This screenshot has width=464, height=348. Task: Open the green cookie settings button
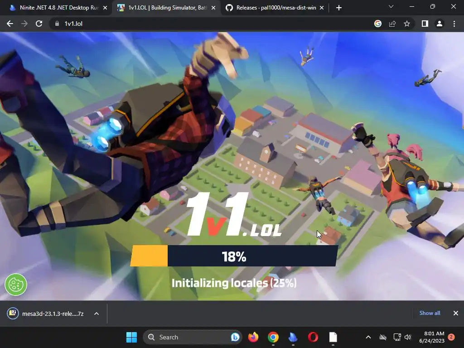[x=16, y=285]
